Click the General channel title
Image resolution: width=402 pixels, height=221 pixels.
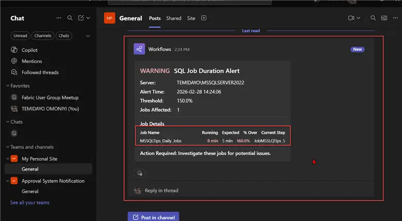pyautogui.click(x=130, y=18)
